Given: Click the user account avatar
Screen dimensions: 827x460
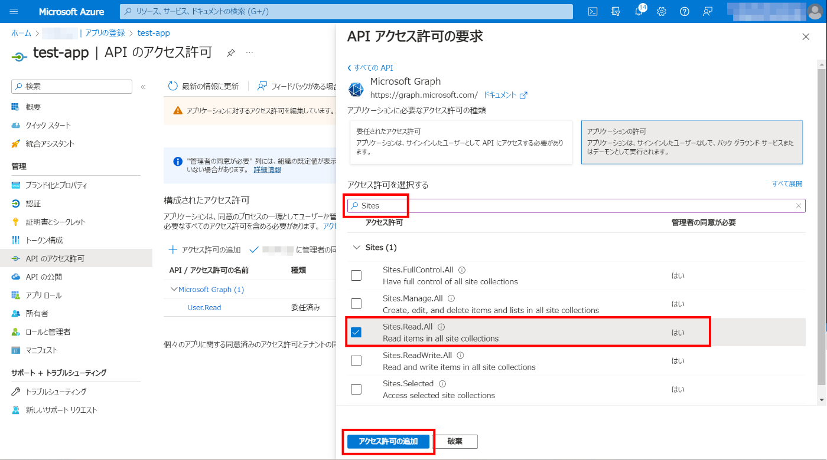Looking at the screenshot, I should (814, 12).
